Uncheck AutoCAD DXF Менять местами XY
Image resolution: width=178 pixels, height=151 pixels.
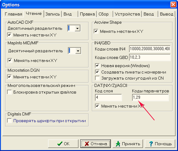coord(9,35)
